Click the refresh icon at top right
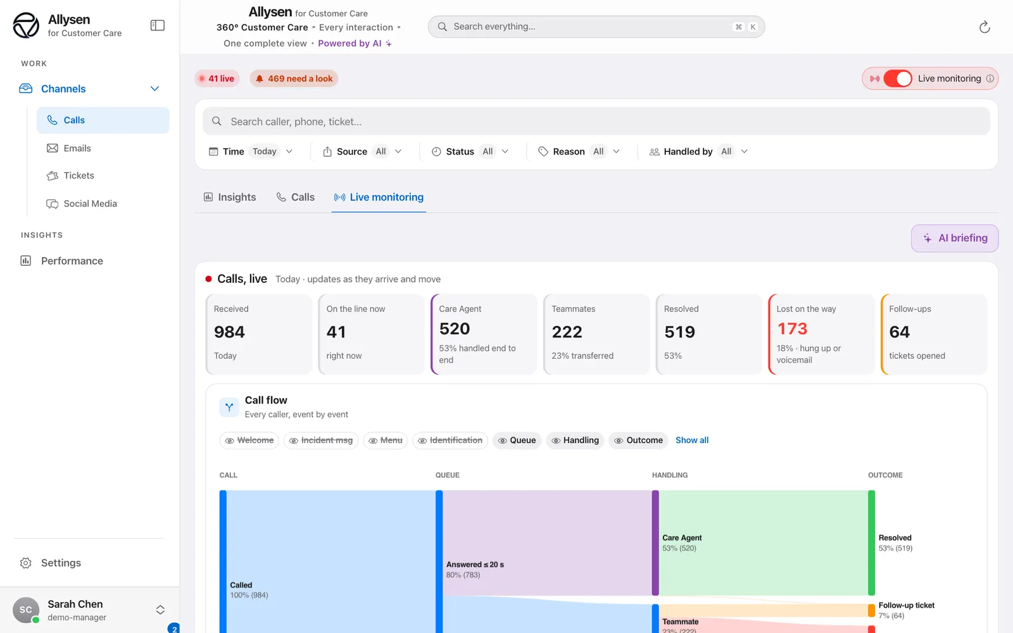Screen dimensions: 1013x633 tap(985, 27)
